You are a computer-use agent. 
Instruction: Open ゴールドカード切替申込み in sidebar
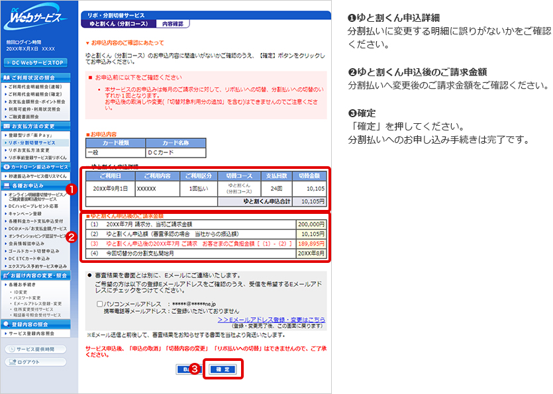point(34,251)
